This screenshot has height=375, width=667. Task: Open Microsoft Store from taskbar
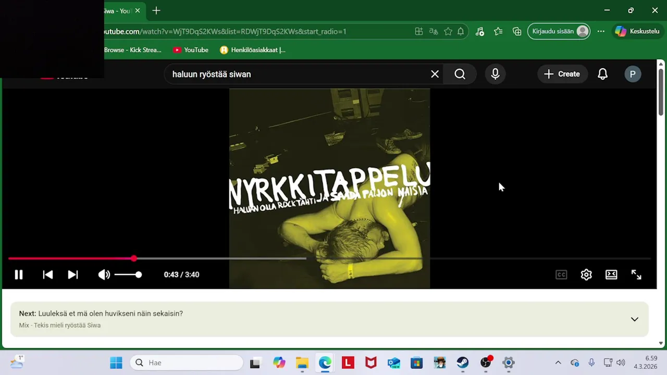417,362
